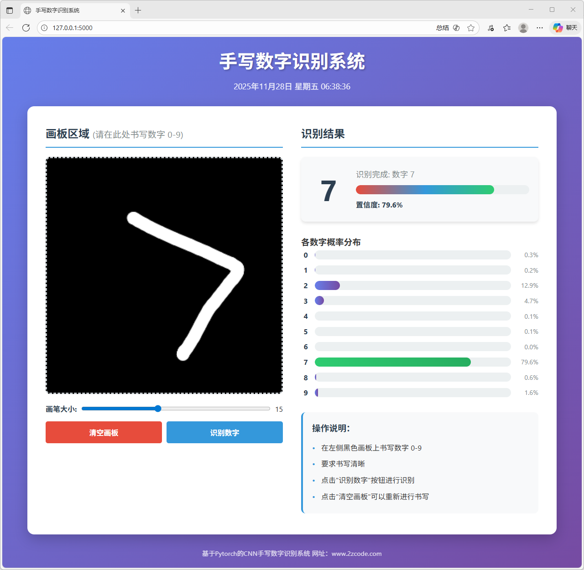Click the back navigation arrow
584x570 pixels.
(x=10, y=28)
